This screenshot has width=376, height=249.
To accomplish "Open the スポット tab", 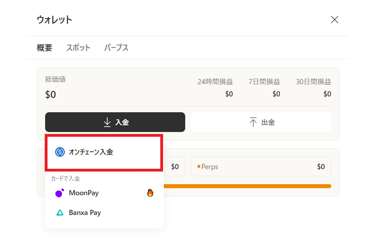I will 78,48.
